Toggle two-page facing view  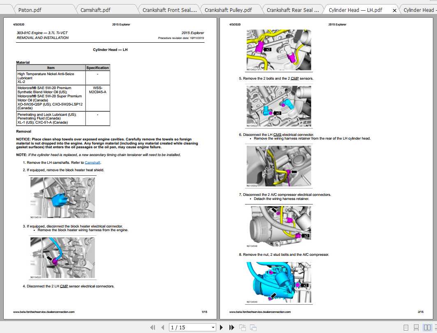coord(427,327)
